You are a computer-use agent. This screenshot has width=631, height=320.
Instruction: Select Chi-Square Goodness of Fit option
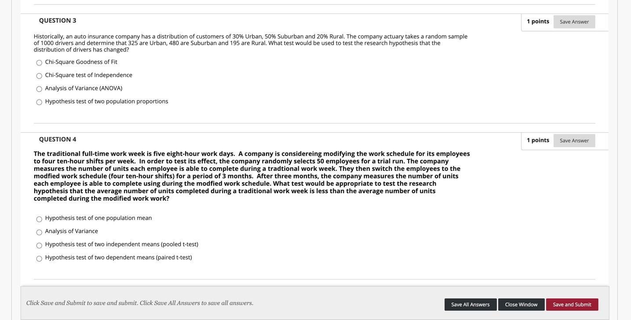(x=39, y=63)
